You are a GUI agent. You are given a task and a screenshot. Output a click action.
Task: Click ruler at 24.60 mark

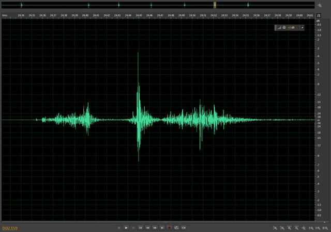299,15
